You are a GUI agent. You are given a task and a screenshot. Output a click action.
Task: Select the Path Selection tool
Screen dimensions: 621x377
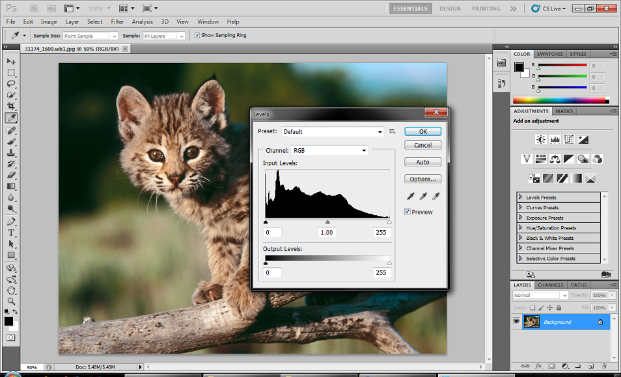coord(11,244)
